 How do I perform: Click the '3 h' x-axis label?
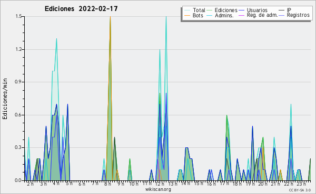43,184
